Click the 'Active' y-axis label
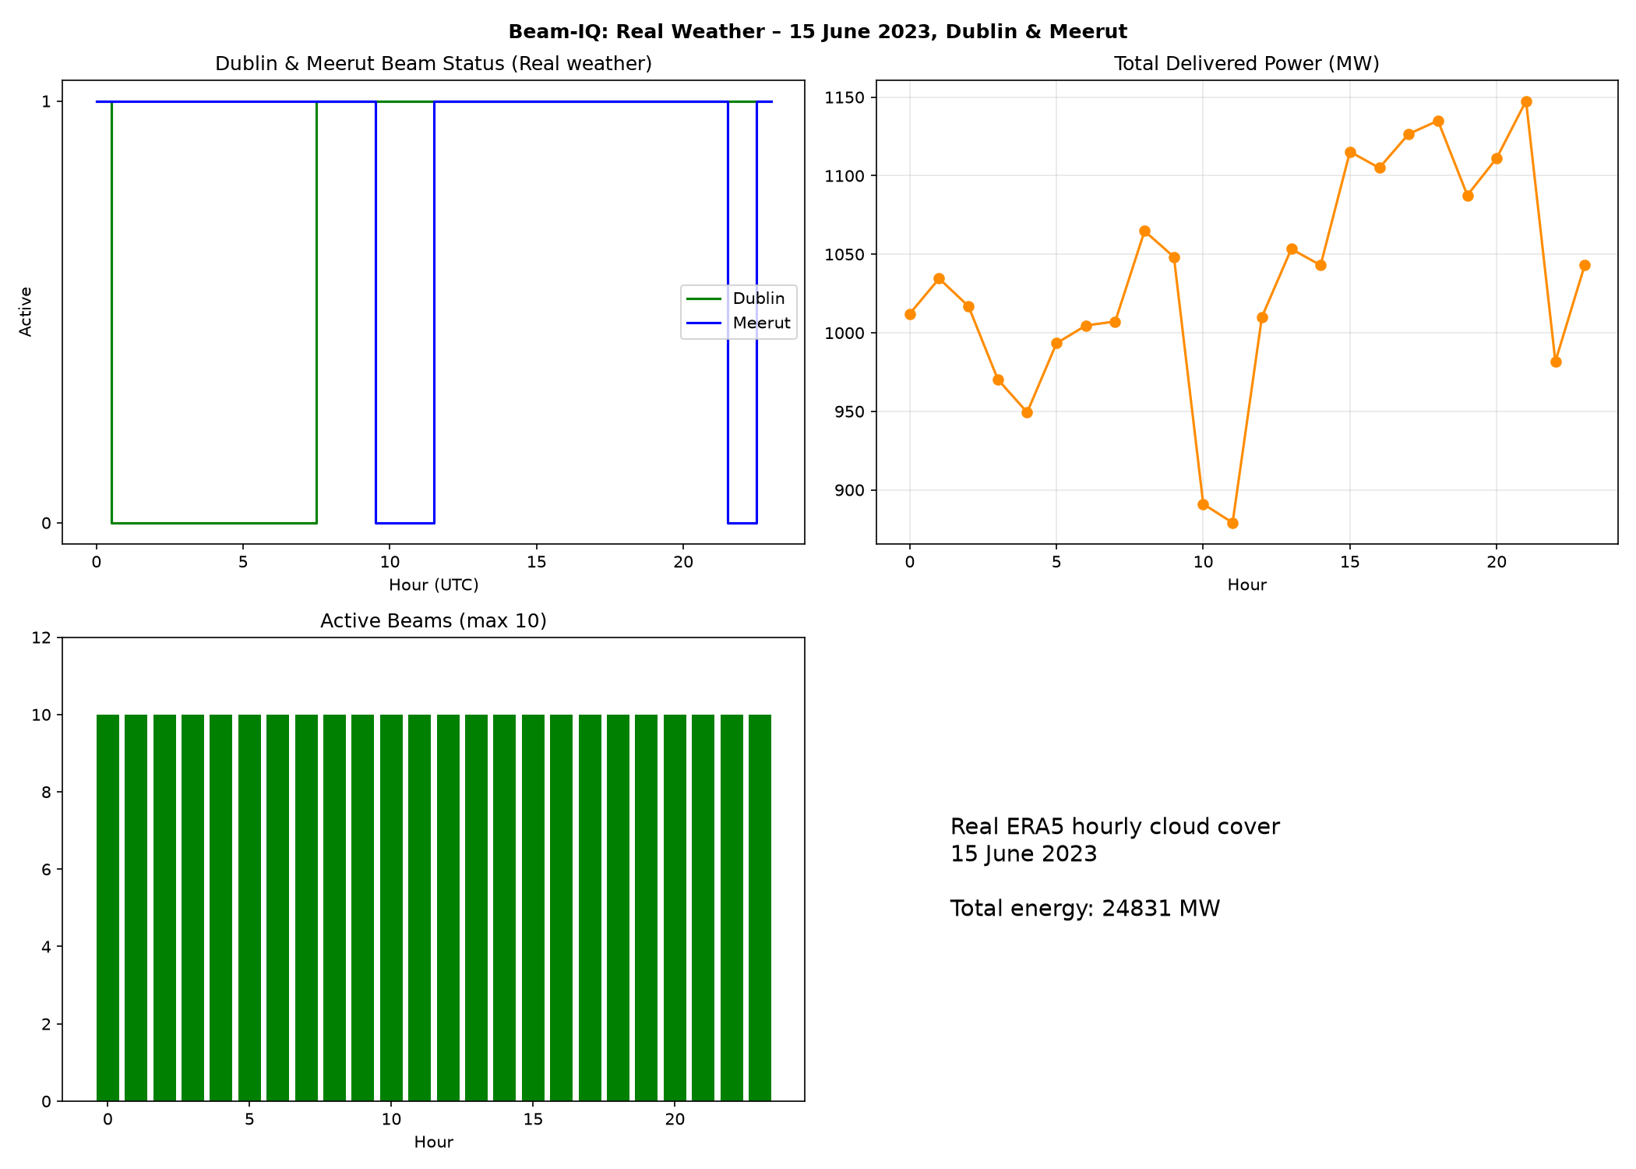This screenshot has width=1636, height=1169. (26, 312)
